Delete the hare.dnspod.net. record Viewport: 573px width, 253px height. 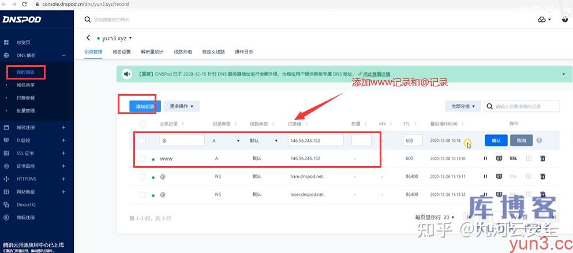click(x=542, y=176)
